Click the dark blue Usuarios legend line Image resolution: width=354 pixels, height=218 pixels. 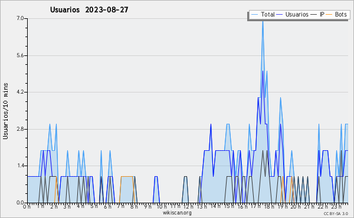pyautogui.click(x=280, y=14)
